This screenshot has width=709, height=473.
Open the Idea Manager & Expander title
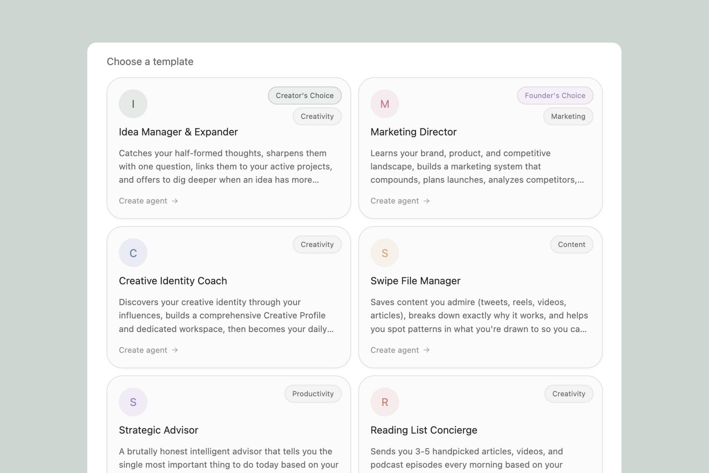click(178, 132)
